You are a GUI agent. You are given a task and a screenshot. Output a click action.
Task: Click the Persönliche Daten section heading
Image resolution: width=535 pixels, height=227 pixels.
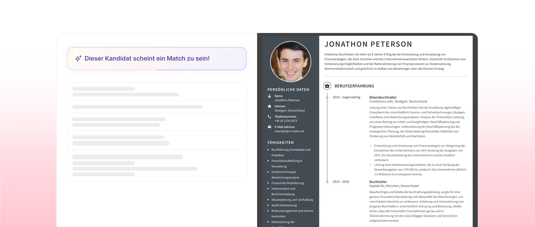(x=288, y=90)
